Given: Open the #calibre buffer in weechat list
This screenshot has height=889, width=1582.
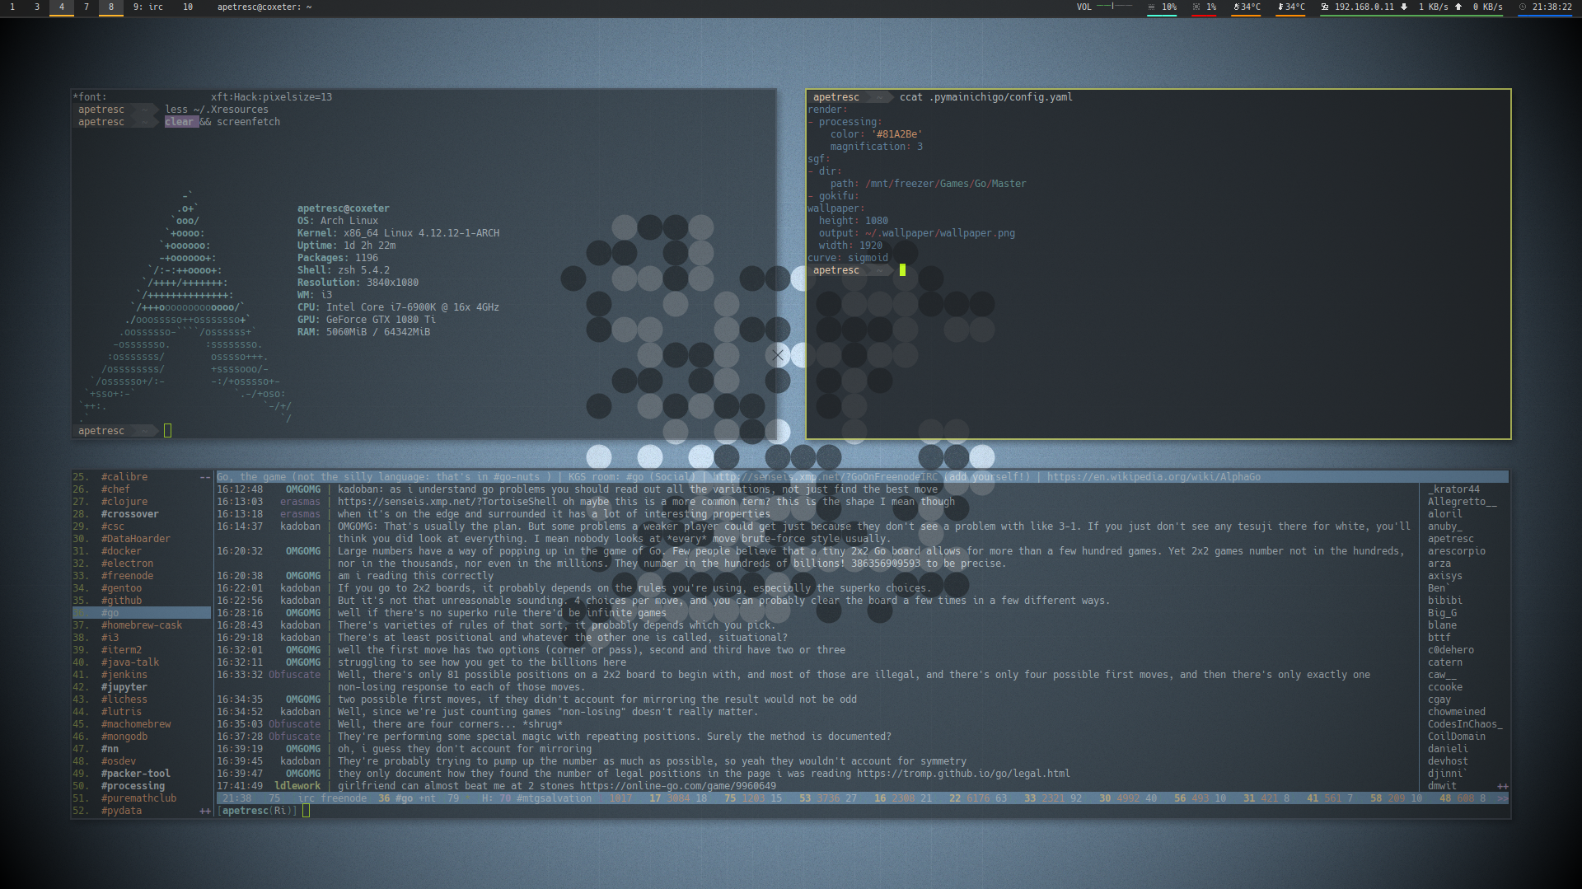Looking at the screenshot, I should [x=124, y=477].
